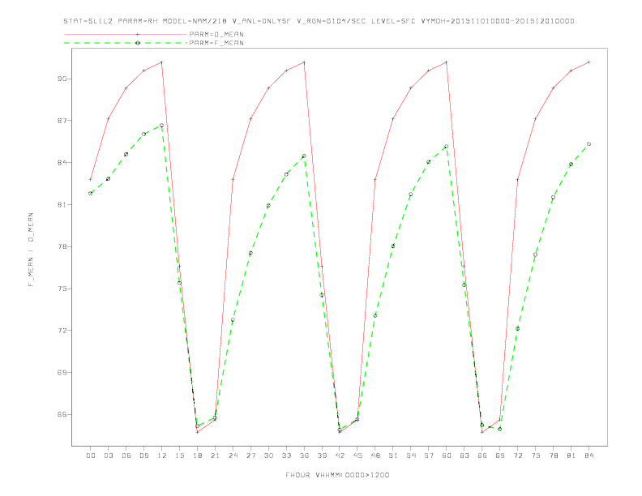Click the green F_MEAN circle marker at hour 00

pos(91,193)
